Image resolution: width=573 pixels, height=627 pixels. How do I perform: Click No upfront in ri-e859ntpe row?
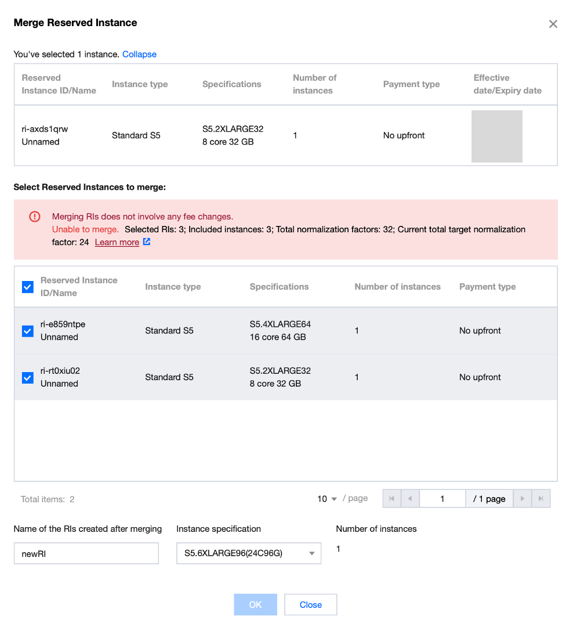480,331
